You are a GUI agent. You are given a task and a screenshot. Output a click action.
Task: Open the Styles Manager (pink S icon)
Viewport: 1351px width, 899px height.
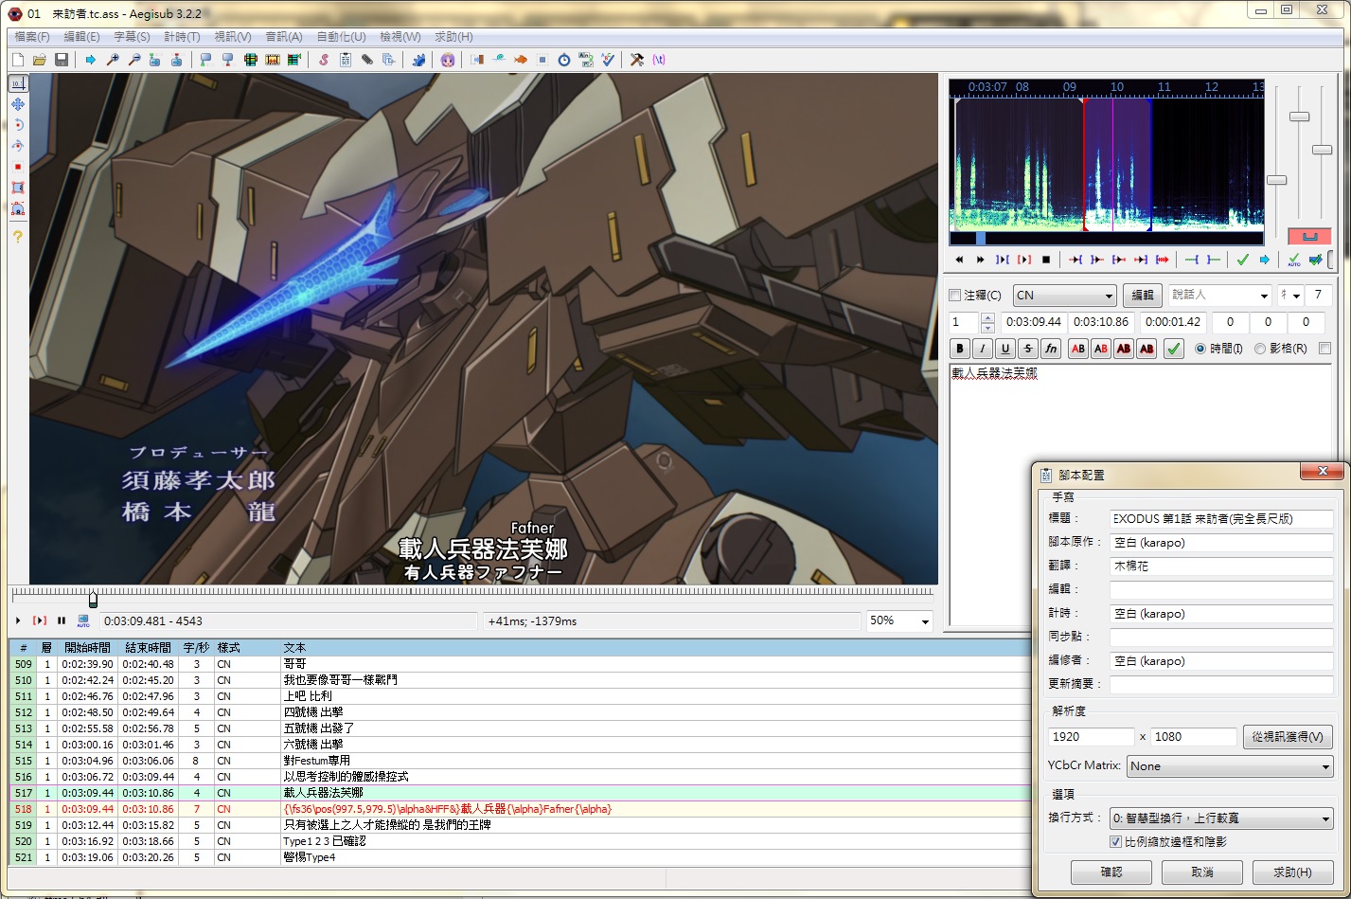(323, 60)
